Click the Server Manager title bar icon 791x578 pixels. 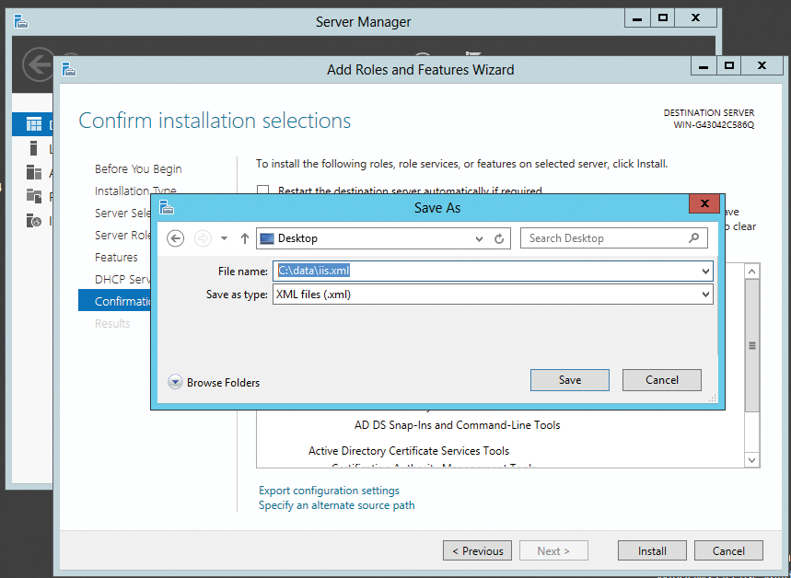click(20, 20)
